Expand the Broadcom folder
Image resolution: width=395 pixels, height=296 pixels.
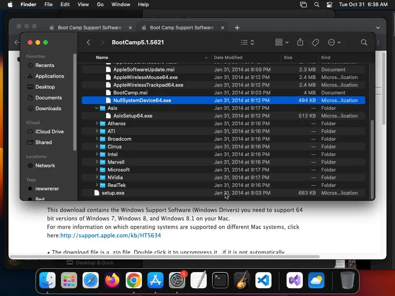coord(97,139)
